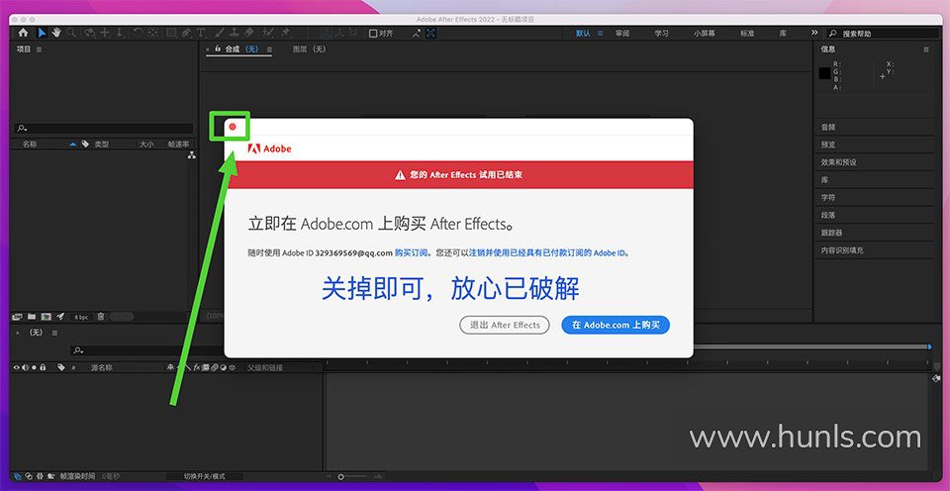Click the Interpret Footage icon

click(x=17, y=317)
